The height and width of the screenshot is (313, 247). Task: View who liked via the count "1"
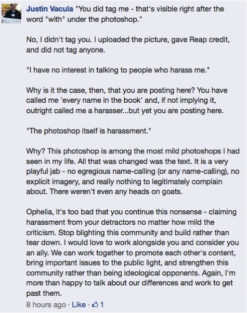(102, 305)
